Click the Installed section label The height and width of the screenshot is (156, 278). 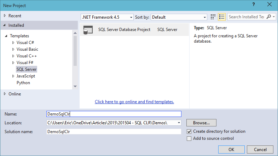click(x=16, y=25)
